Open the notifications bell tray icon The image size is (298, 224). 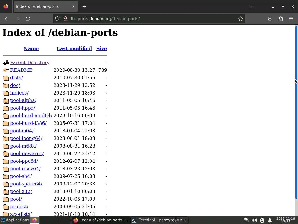pyautogui.click(x=270, y=220)
